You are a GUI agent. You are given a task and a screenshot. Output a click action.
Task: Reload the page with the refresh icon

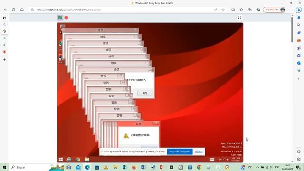point(14,9)
